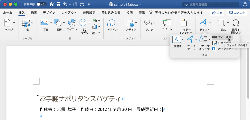Open the 表示 tab
This screenshot has width=250, height=120.
142,13
